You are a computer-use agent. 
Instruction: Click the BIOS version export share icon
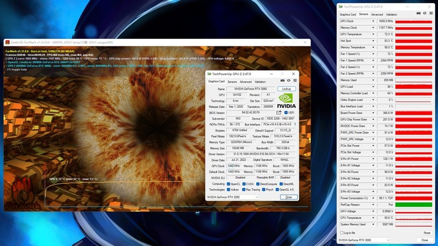pos(279,113)
